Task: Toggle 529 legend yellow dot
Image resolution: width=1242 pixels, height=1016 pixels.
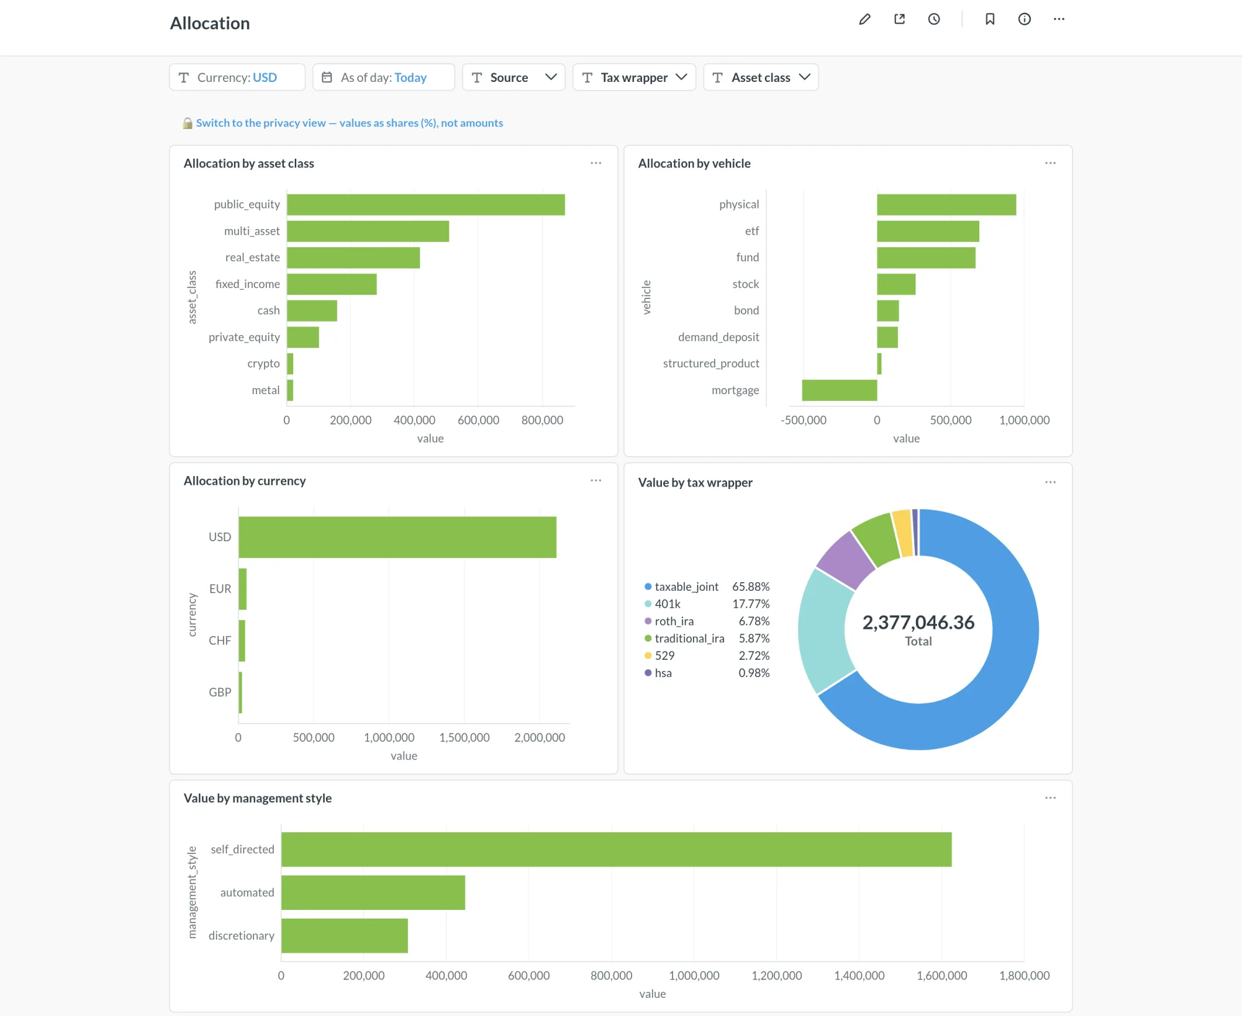Action: tap(648, 655)
